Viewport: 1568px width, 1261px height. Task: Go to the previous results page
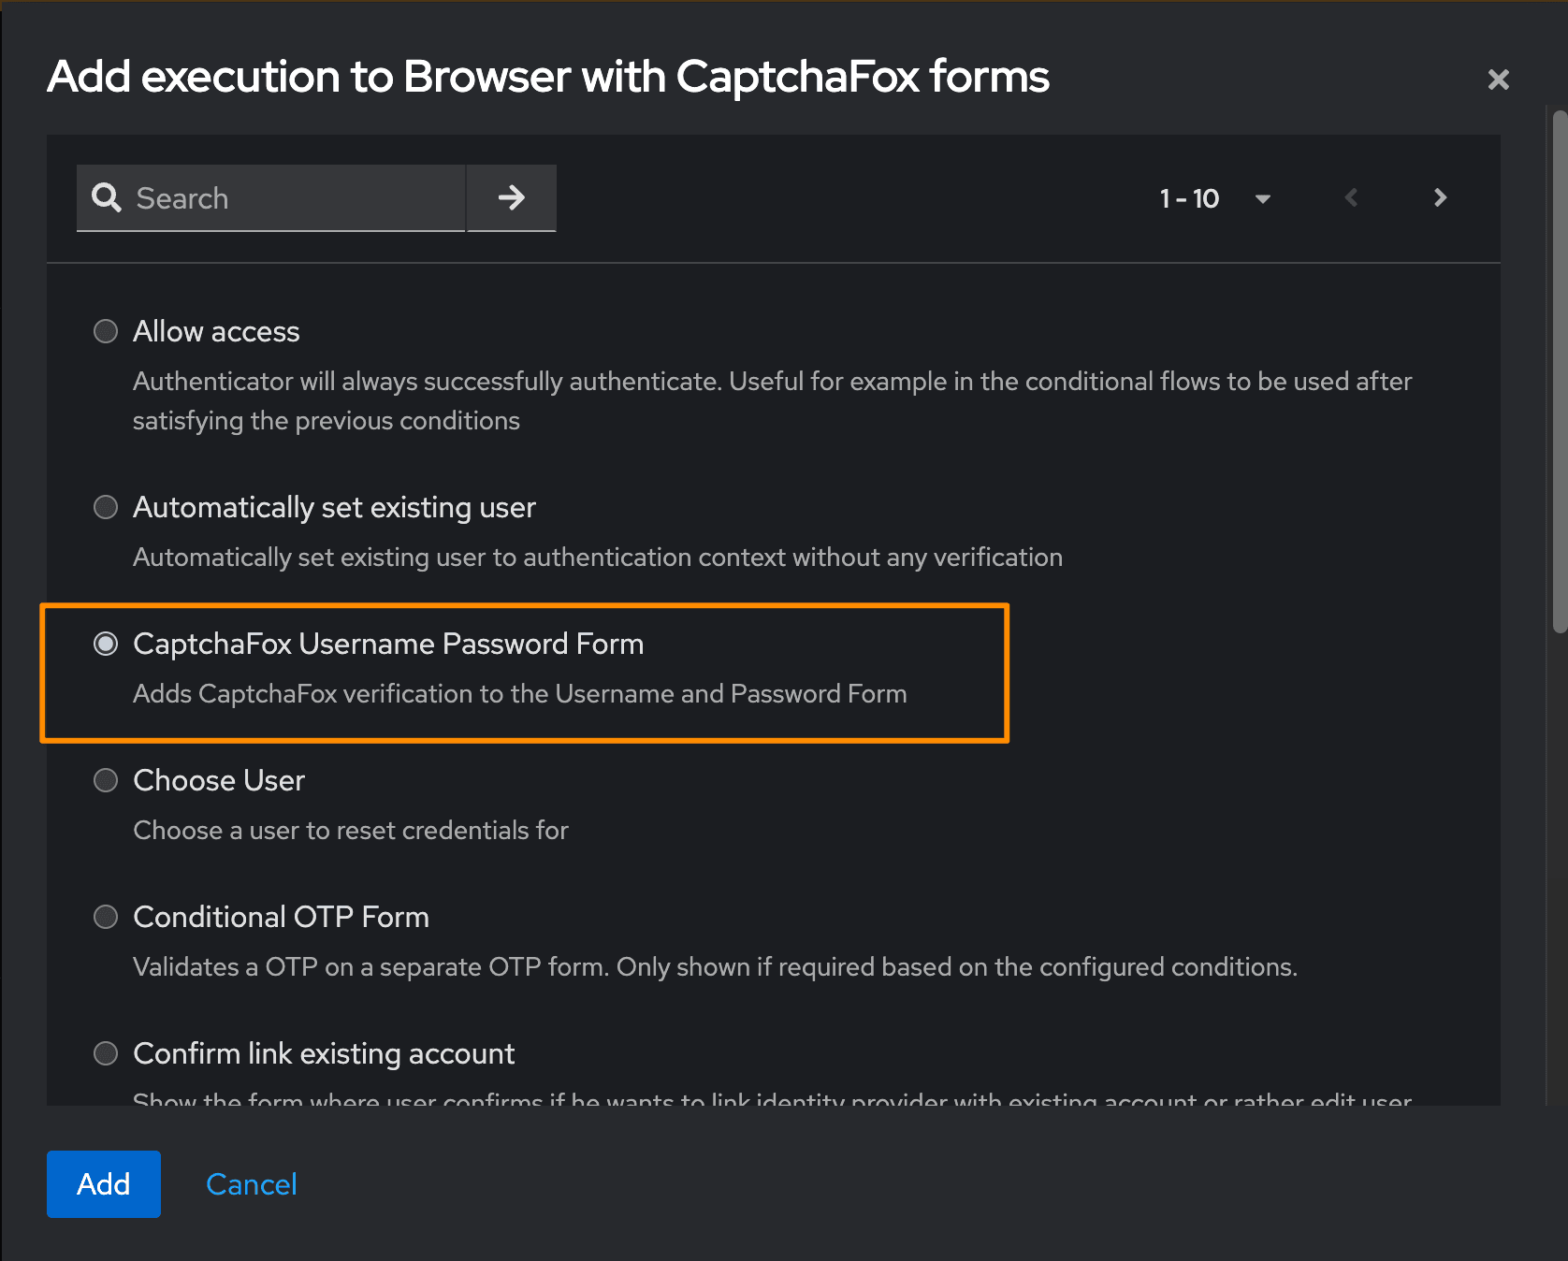coord(1351,197)
